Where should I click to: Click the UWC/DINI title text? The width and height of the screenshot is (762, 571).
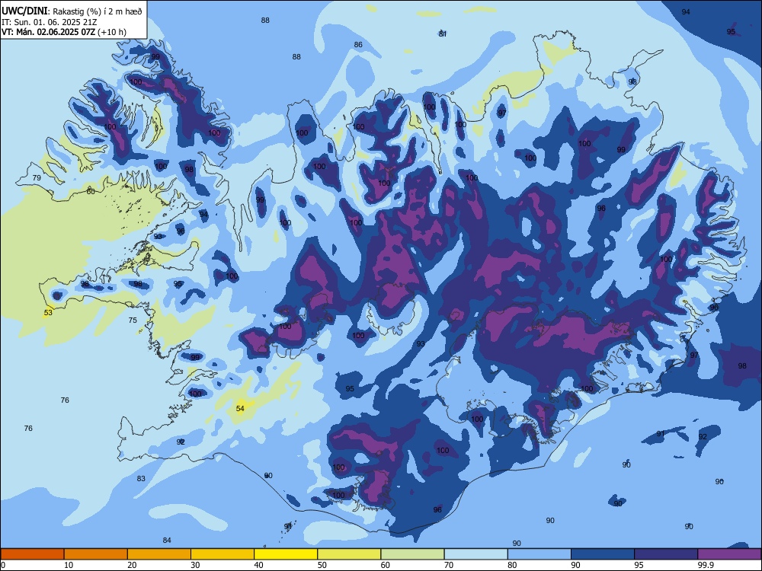pos(24,11)
